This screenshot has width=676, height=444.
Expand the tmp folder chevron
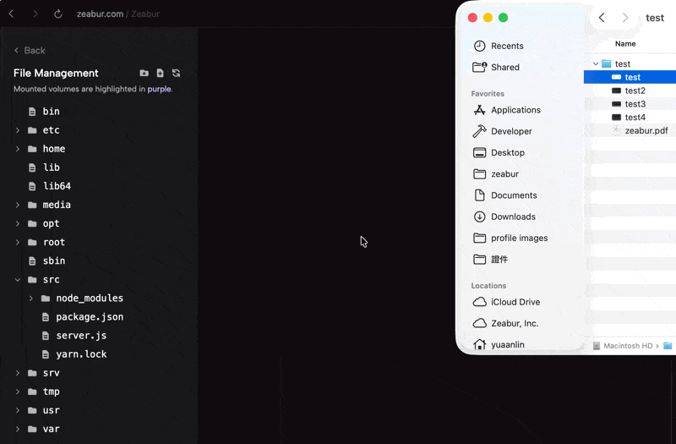pos(18,392)
